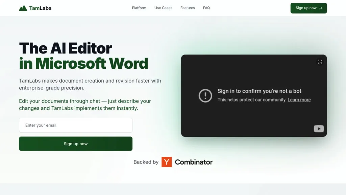
Task: Click the Combinator wordmark text
Action: coord(194,162)
